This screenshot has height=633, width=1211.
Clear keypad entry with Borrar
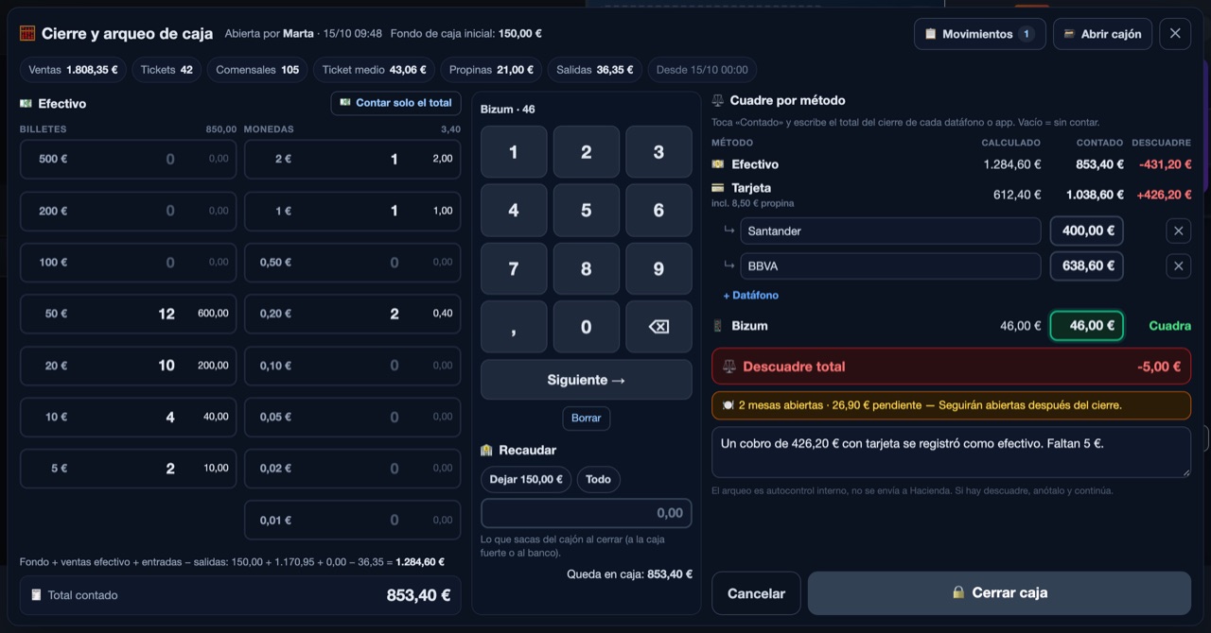coord(587,418)
